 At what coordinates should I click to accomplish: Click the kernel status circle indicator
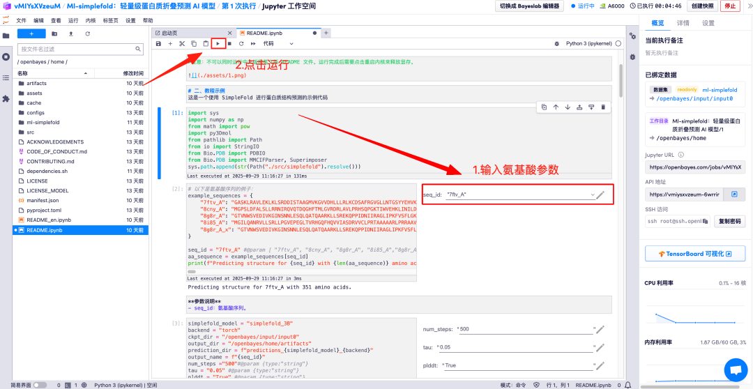618,43
